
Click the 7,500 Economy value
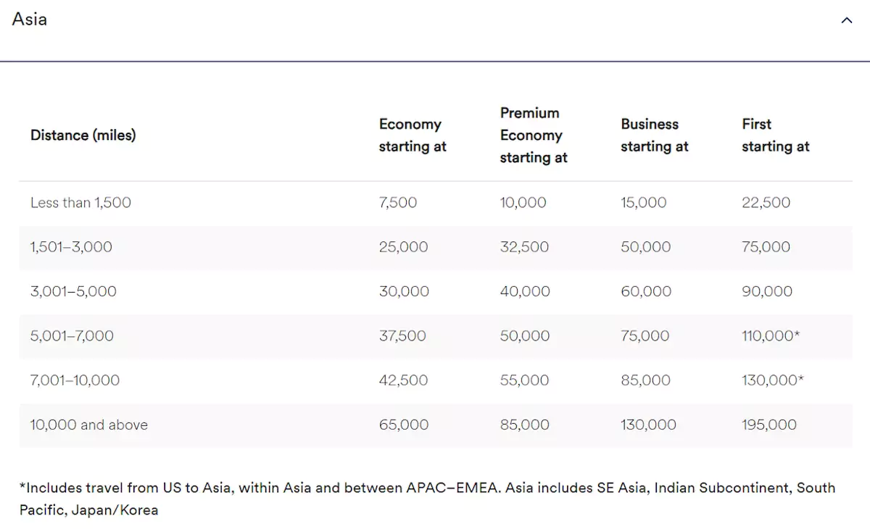tap(397, 203)
